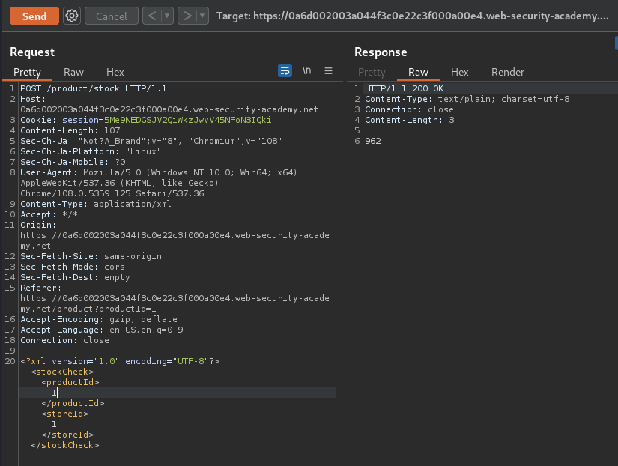Go forward to next request arrow

coord(187,16)
